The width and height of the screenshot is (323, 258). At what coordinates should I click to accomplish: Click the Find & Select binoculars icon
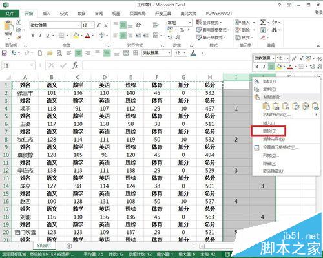click(x=275, y=30)
